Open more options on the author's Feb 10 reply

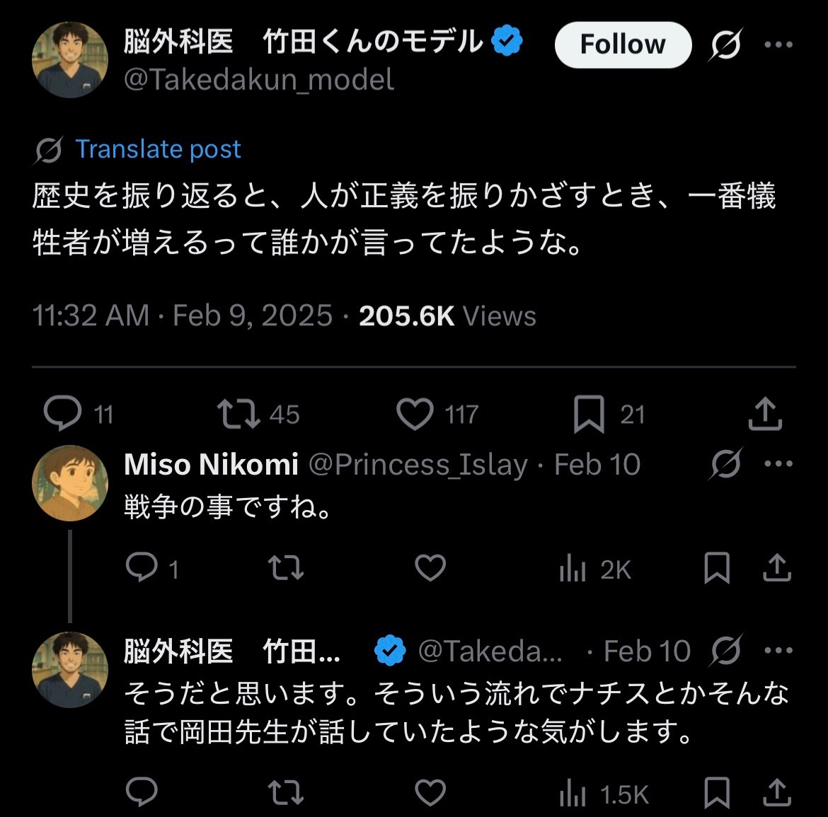coord(778,651)
